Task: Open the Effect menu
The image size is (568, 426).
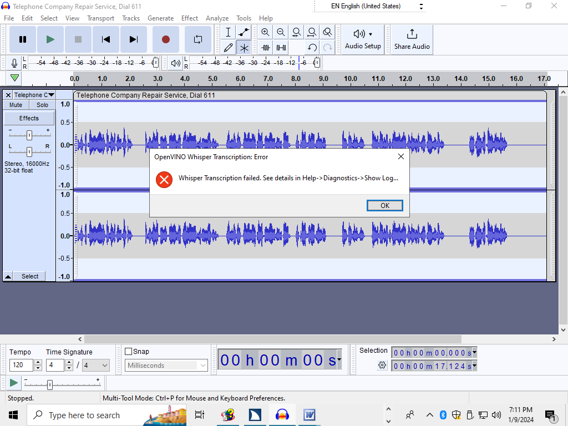Action: point(190,18)
